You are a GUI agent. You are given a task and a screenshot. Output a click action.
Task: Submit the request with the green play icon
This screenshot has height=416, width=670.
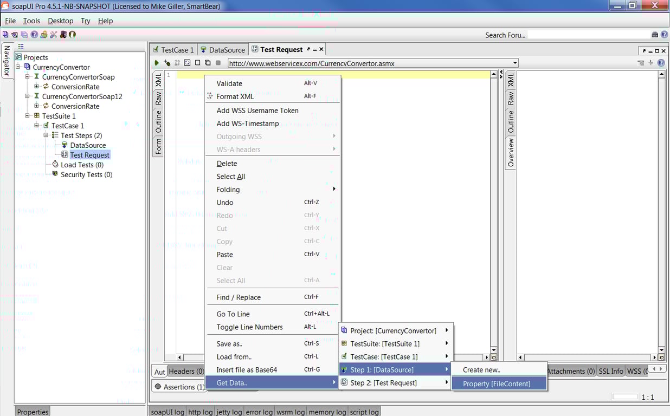pyautogui.click(x=157, y=63)
